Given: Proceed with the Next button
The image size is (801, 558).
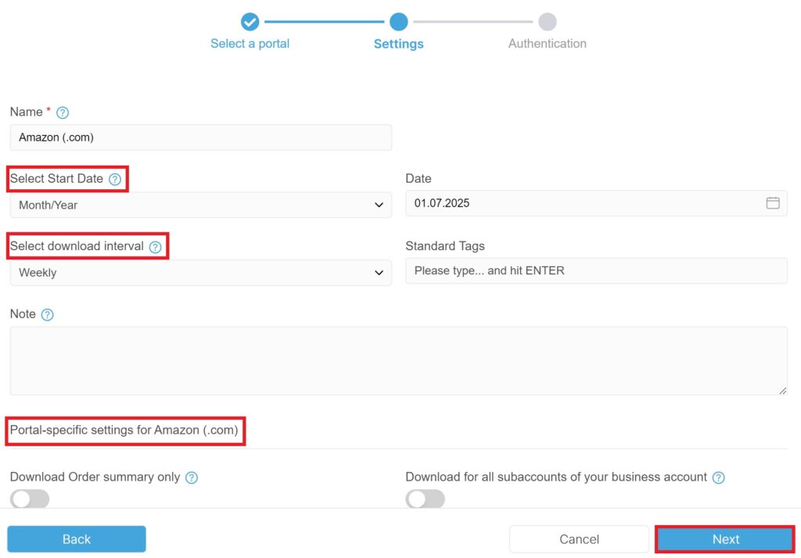Looking at the screenshot, I should 725,539.
